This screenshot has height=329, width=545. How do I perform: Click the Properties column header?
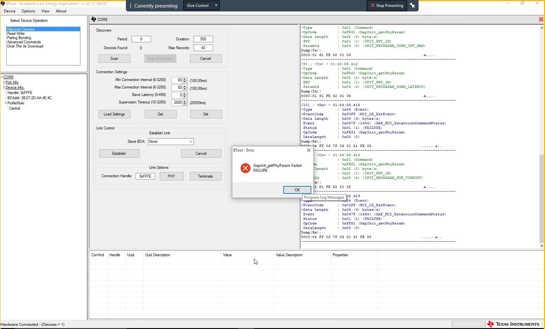(354, 255)
